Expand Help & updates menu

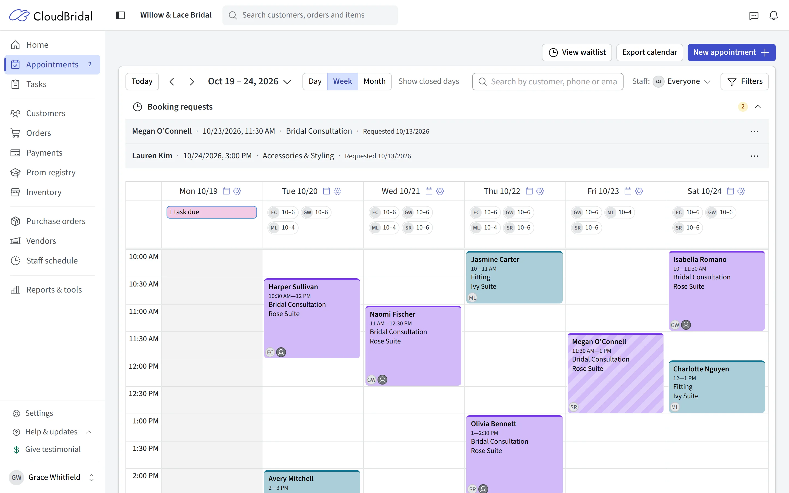point(52,432)
